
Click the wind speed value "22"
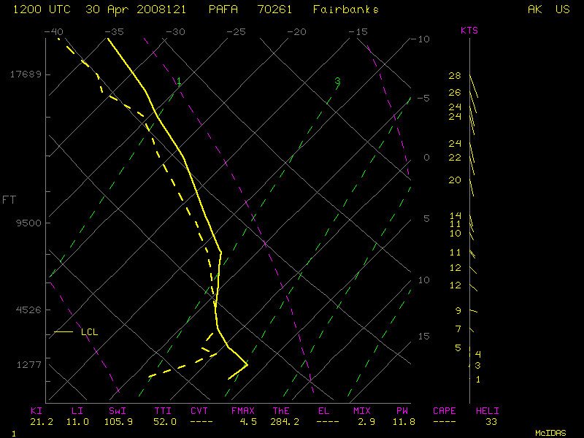point(455,158)
